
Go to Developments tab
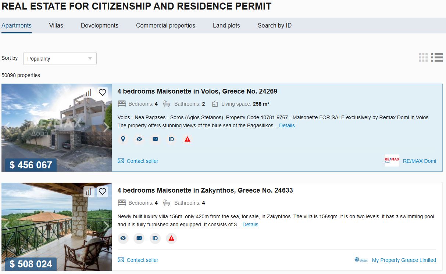(x=100, y=26)
